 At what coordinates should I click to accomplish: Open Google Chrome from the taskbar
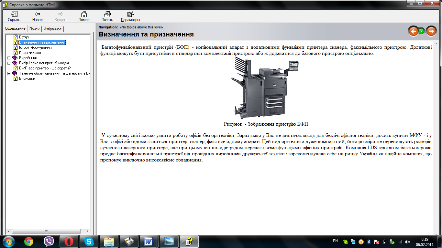(29, 241)
